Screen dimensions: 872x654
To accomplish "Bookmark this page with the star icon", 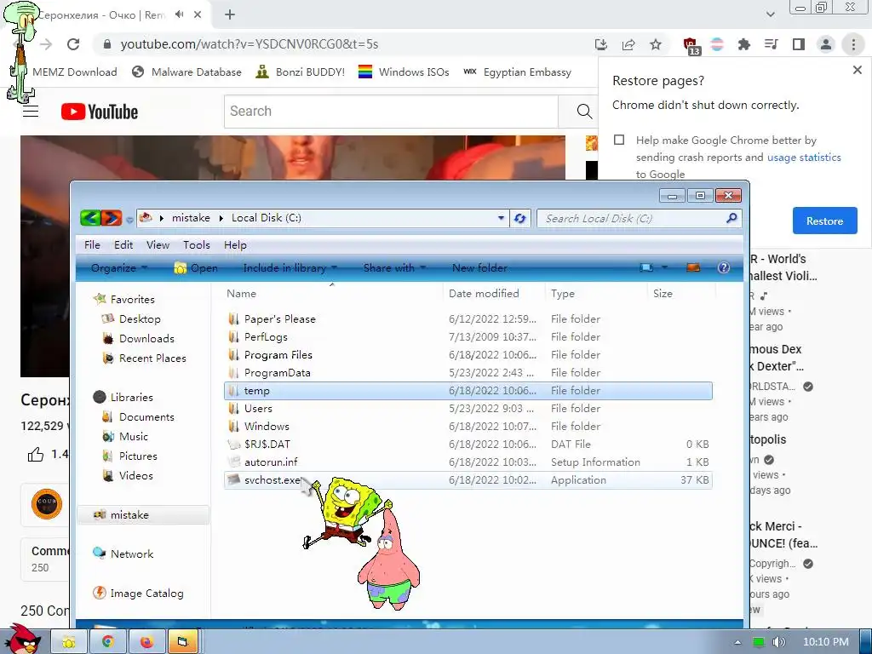I will point(656,44).
